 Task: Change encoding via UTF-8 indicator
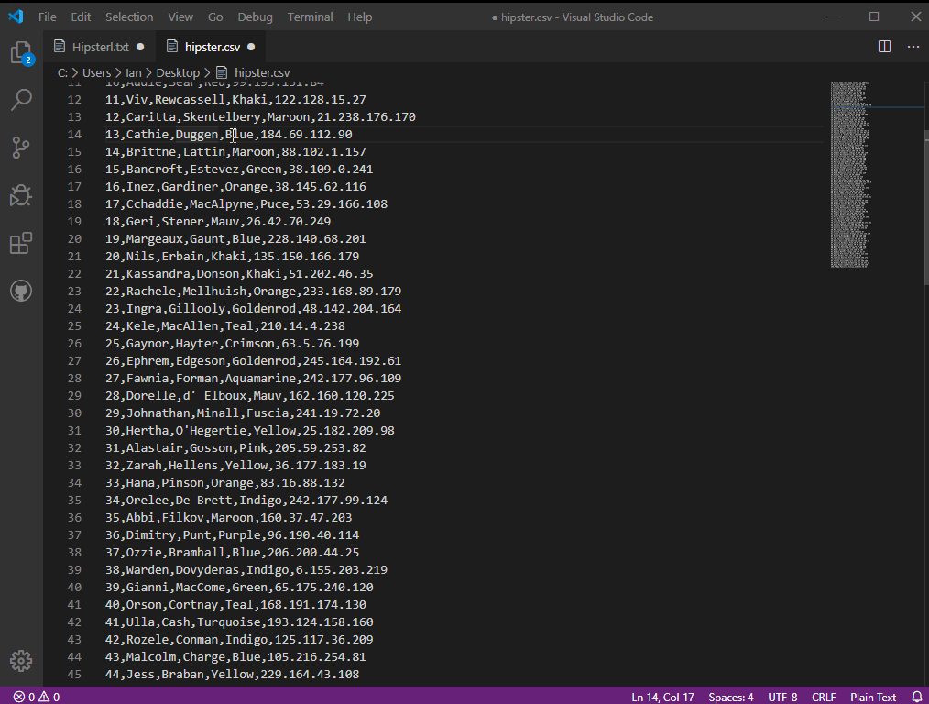(x=782, y=697)
